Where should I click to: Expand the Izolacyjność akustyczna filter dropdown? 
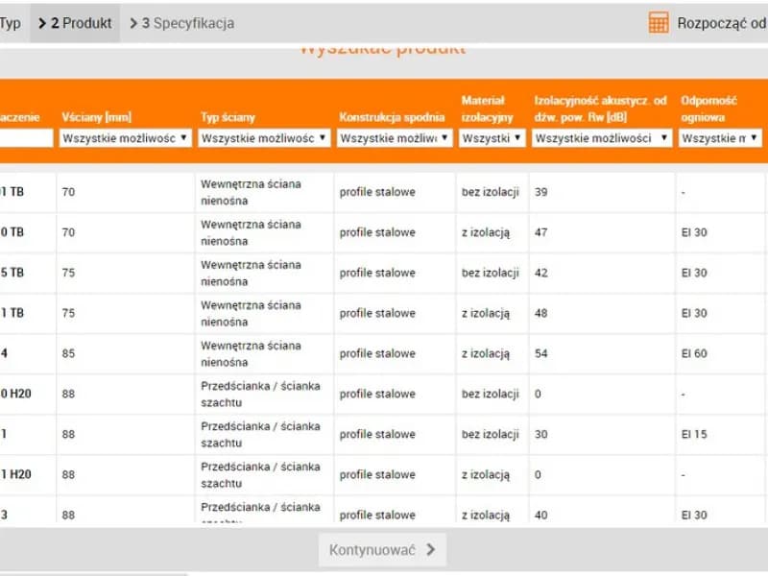point(600,137)
